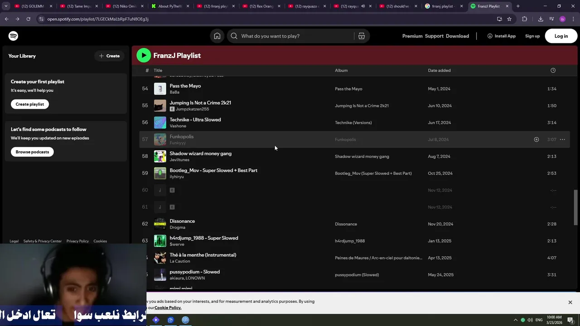Open Premium link
Screen dimensions: 580x326
[412, 36]
